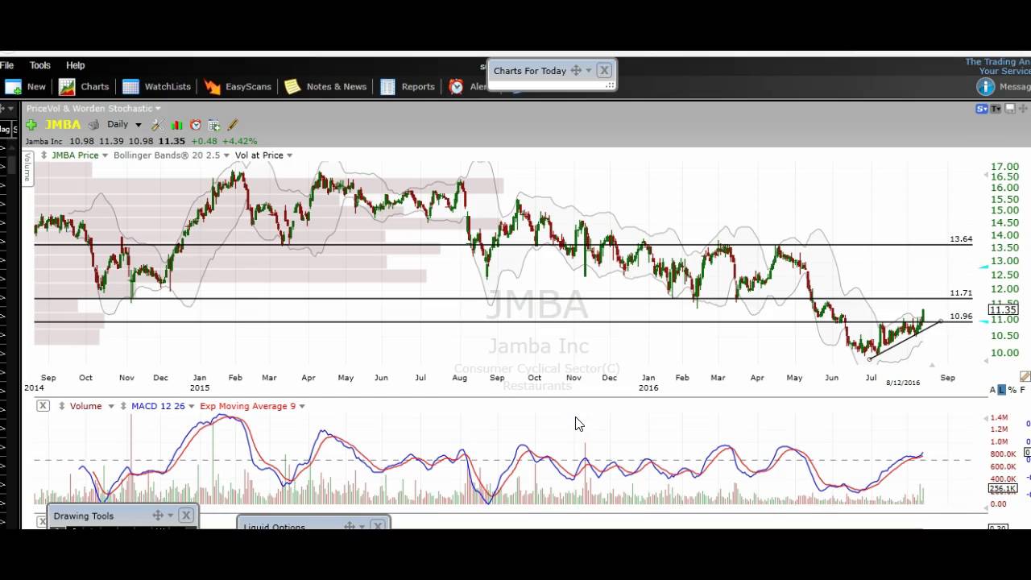Screen dimensions: 1031x580
Task: Toggle percent scale % button
Action: (1012, 390)
